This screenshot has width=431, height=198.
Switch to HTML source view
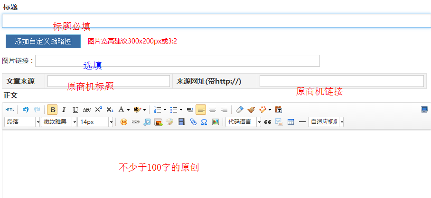point(9,110)
